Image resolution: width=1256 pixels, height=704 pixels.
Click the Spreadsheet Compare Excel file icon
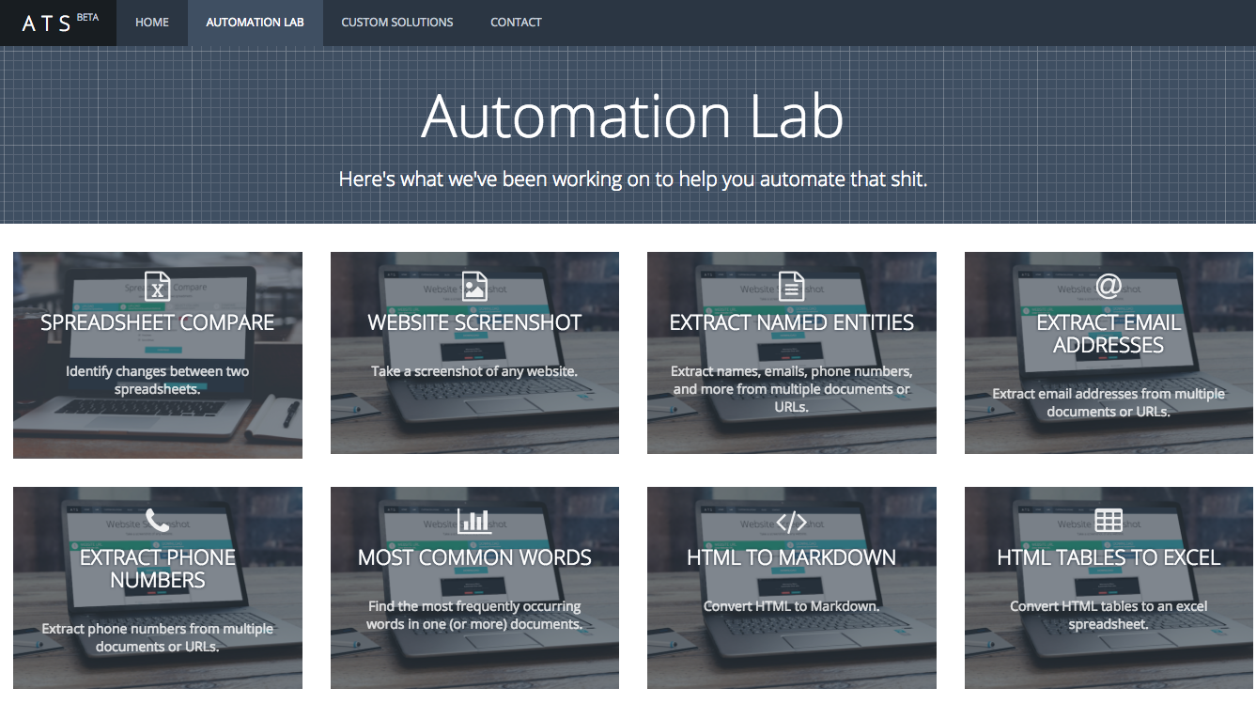point(158,286)
